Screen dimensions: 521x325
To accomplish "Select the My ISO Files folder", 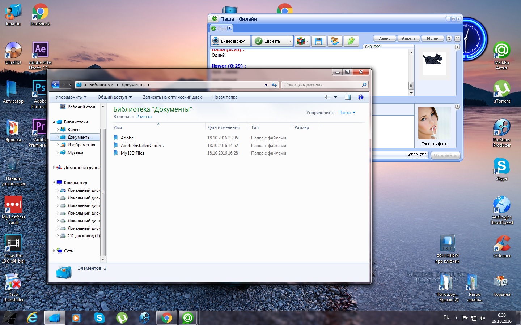I will coord(132,153).
